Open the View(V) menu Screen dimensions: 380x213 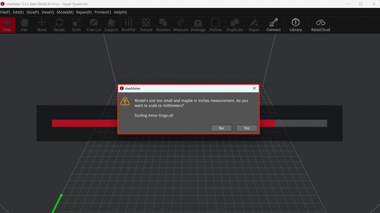(47, 12)
